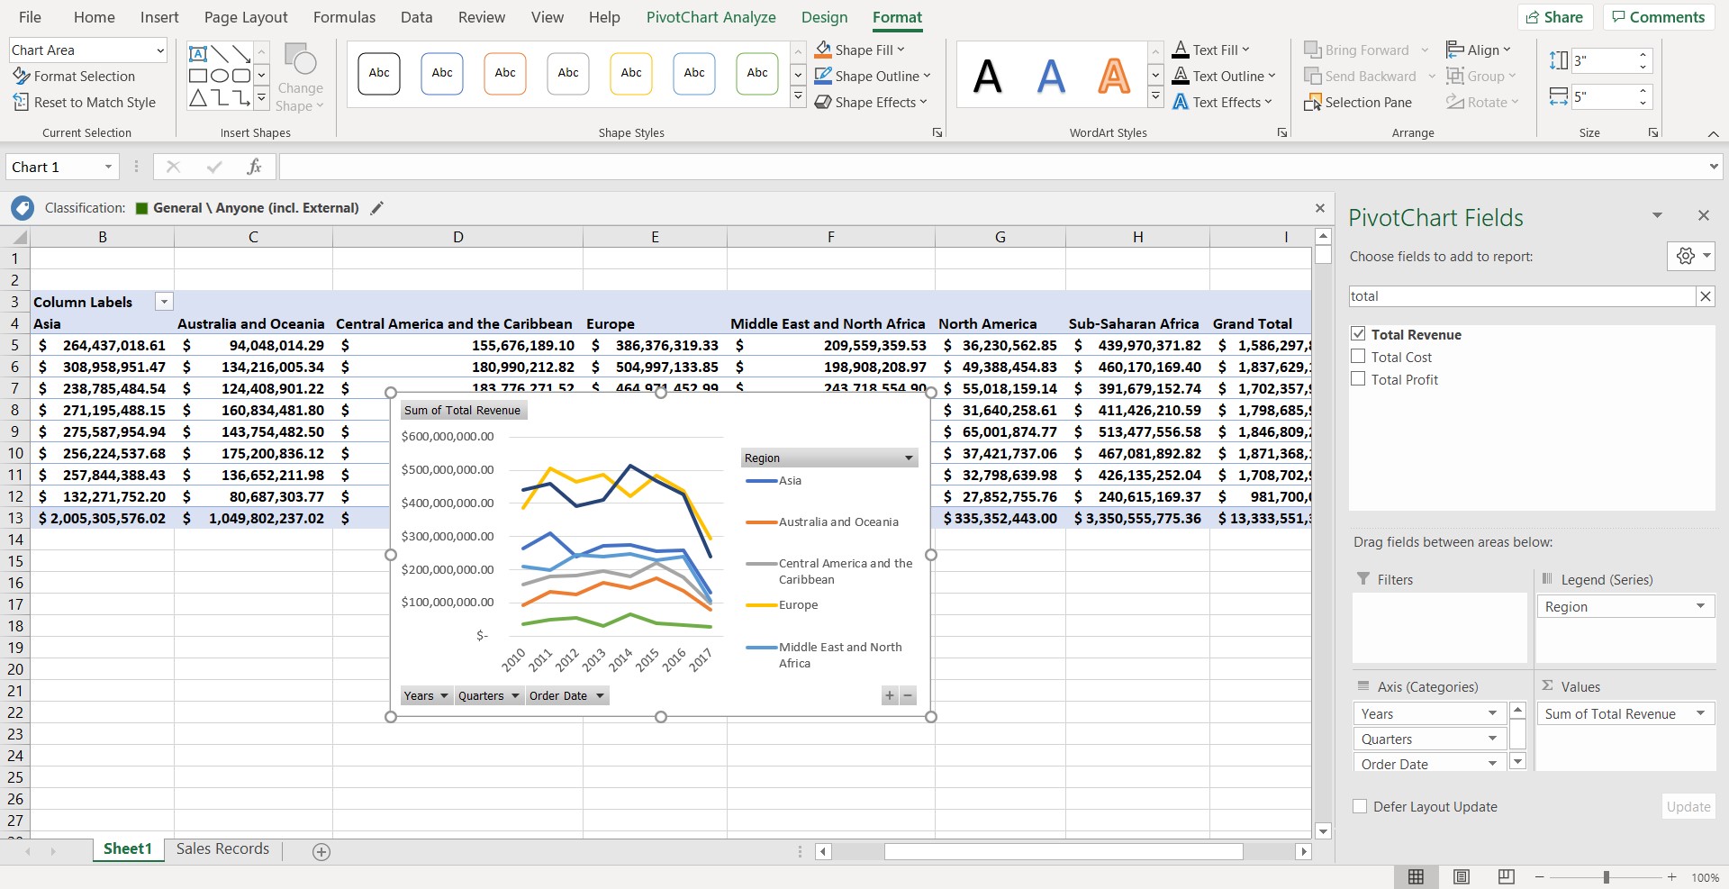
Task: Apply a Shape Outline
Action: [872, 76]
